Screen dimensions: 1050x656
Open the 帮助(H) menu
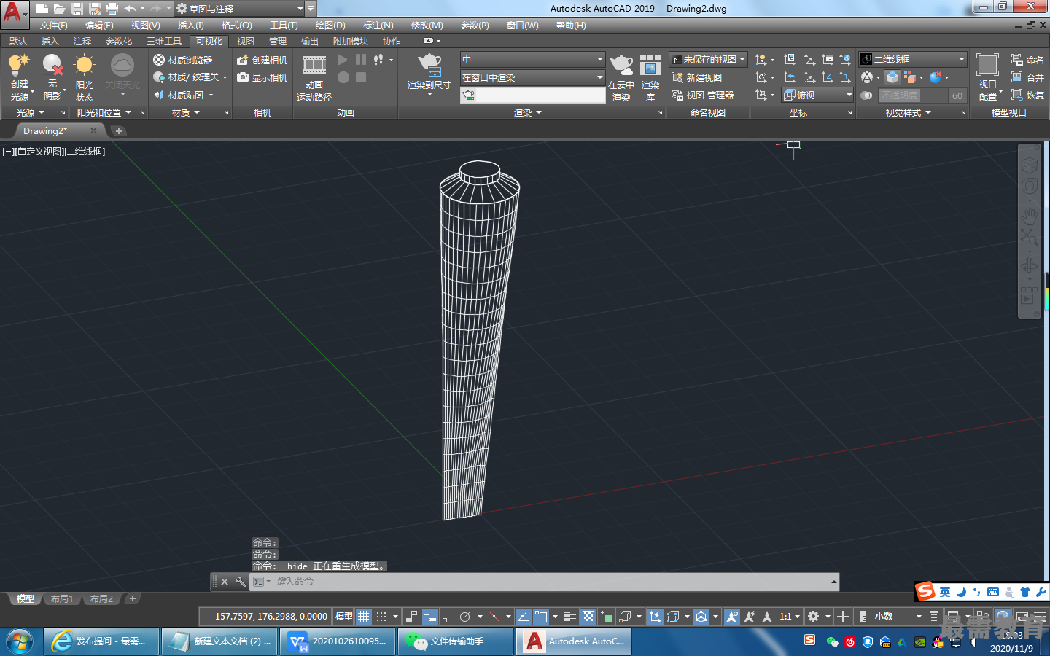[571, 26]
